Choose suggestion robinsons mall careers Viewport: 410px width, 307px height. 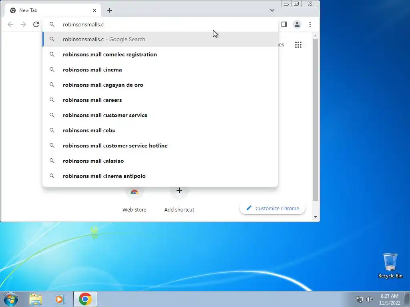coord(160,100)
